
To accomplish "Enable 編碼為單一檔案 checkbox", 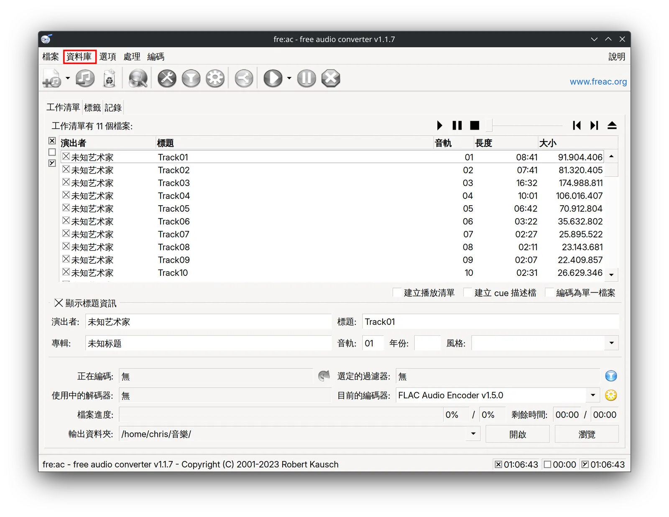I will pos(549,293).
